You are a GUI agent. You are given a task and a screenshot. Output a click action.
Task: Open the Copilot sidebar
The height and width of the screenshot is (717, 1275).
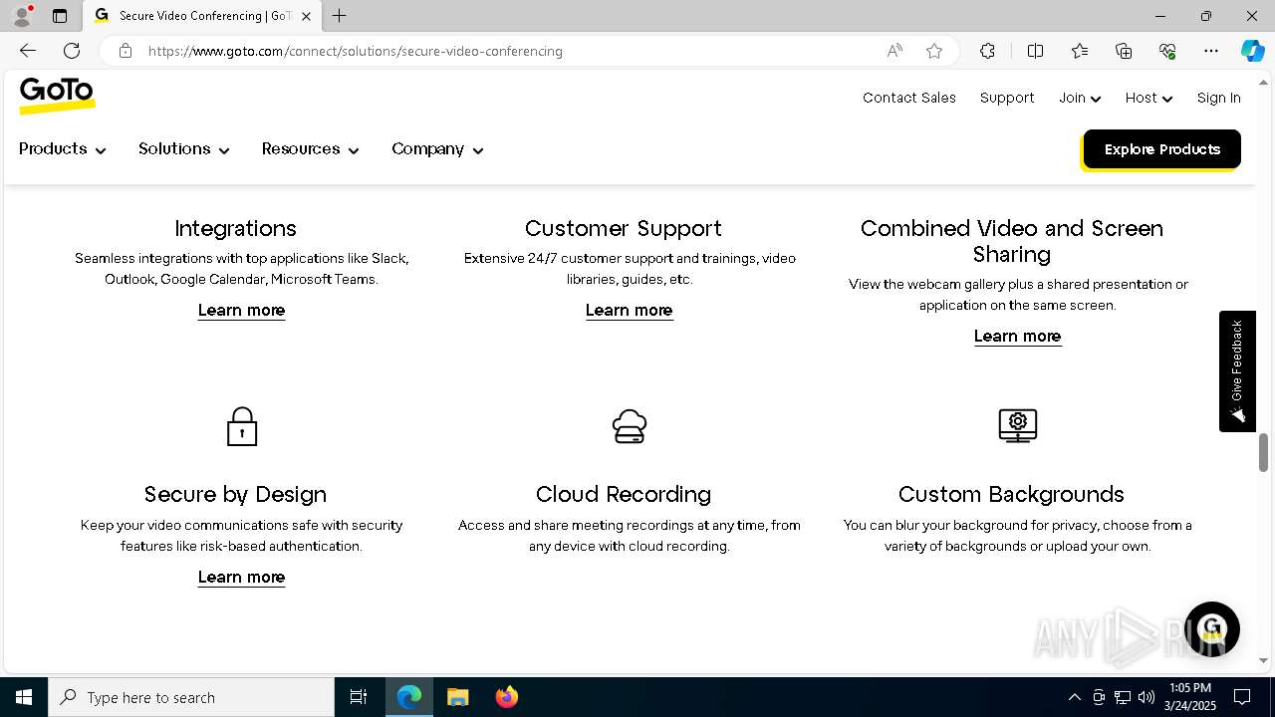coord(1252,51)
